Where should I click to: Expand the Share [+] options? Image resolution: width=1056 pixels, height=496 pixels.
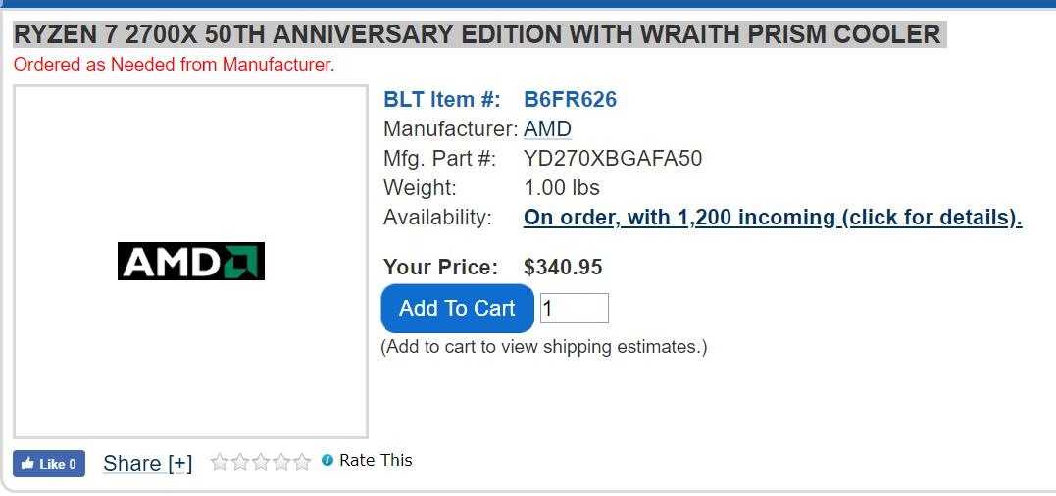(x=147, y=463)
